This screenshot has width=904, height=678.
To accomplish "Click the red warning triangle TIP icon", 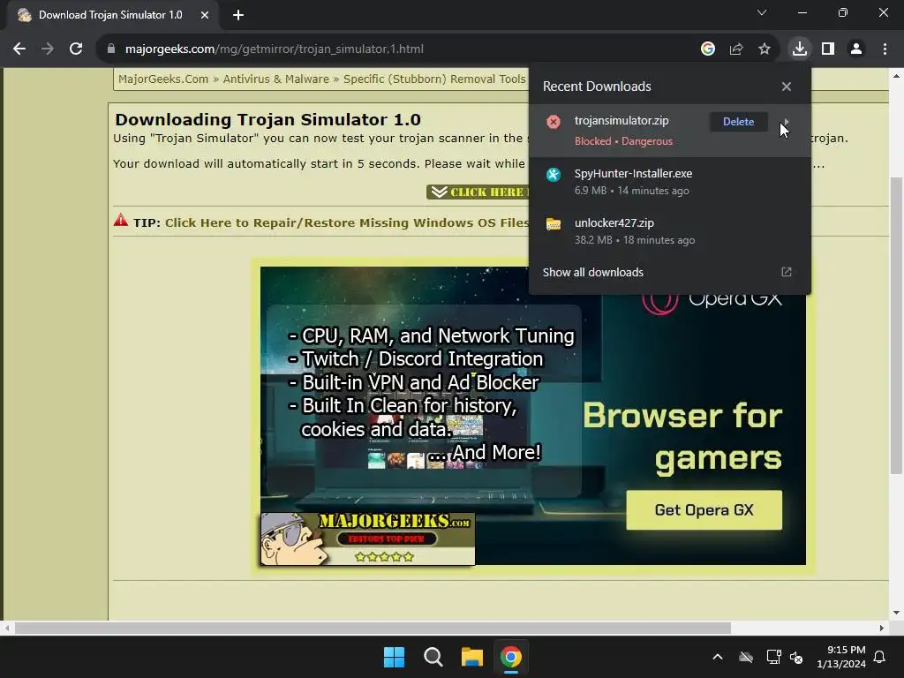I will [x=120, y=220].
